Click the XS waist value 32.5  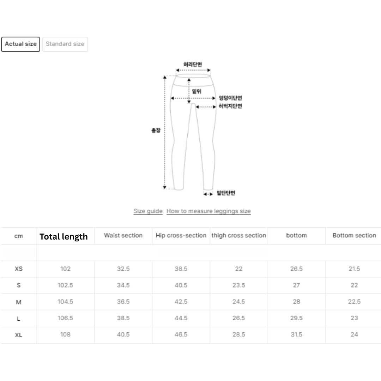tap(123, 269)
